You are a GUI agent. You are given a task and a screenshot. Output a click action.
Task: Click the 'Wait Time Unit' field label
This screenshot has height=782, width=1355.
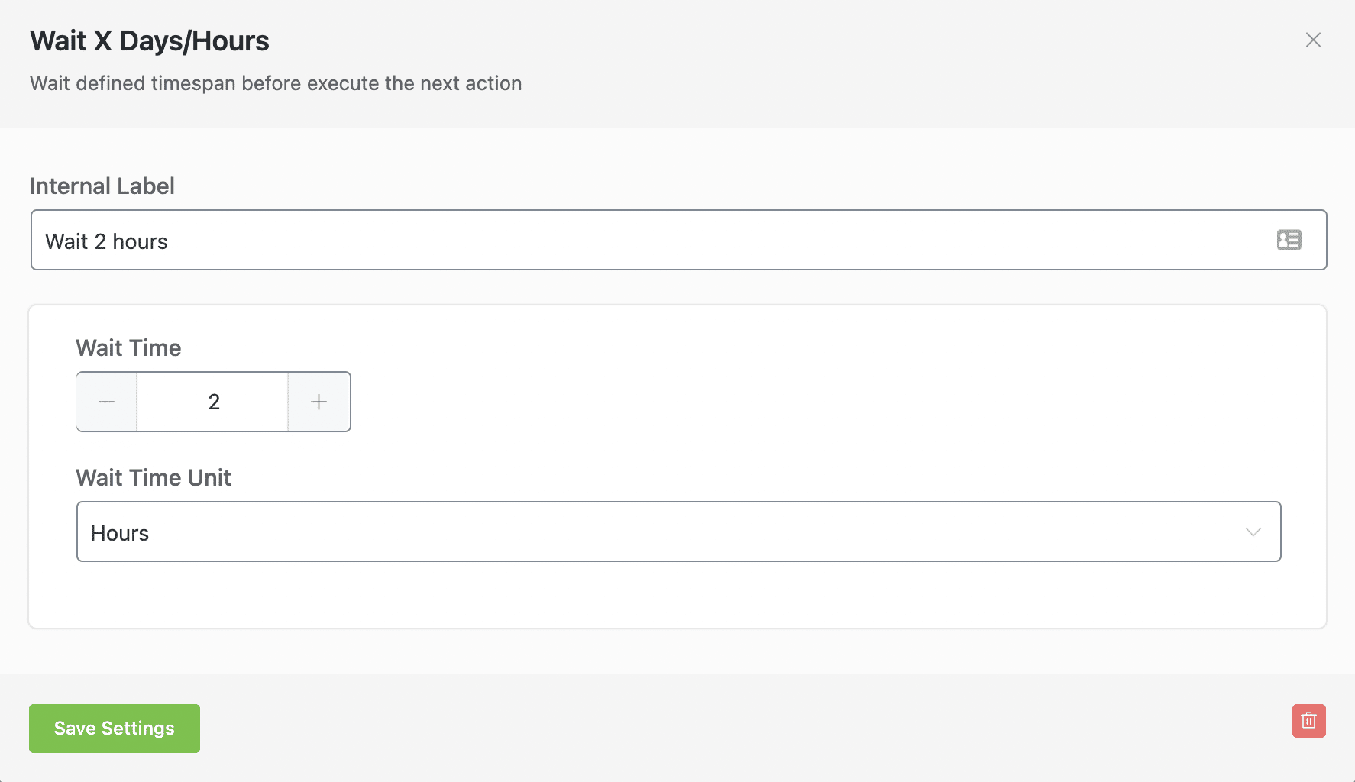[154, 478]
